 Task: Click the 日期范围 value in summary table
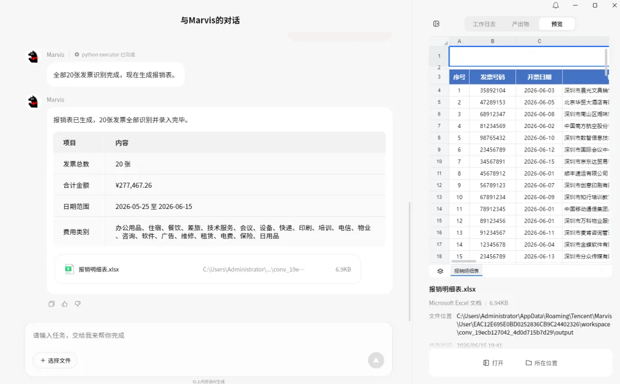pos(153,207)
